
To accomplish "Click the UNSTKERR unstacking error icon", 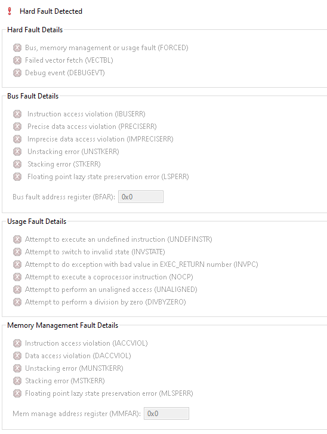I will coord(17,152).
